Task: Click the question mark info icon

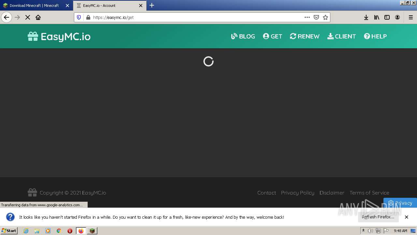Action: point(10,217)
